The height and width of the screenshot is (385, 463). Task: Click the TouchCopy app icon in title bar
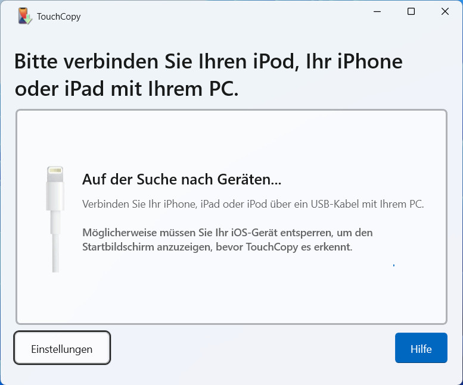pos(25,16)
